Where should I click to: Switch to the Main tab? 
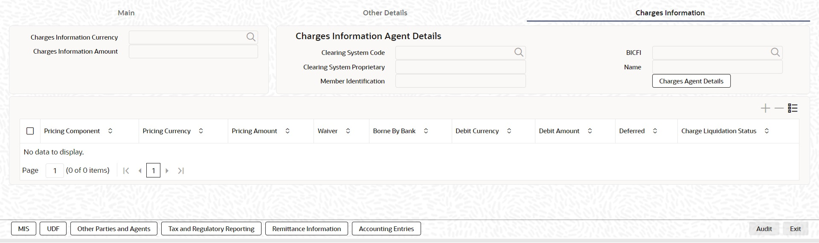click(x=126, y=13)
